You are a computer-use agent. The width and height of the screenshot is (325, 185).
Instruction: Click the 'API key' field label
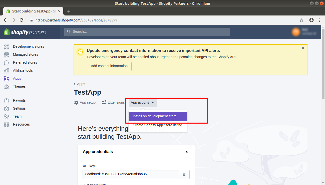click(x=89, y=166)
